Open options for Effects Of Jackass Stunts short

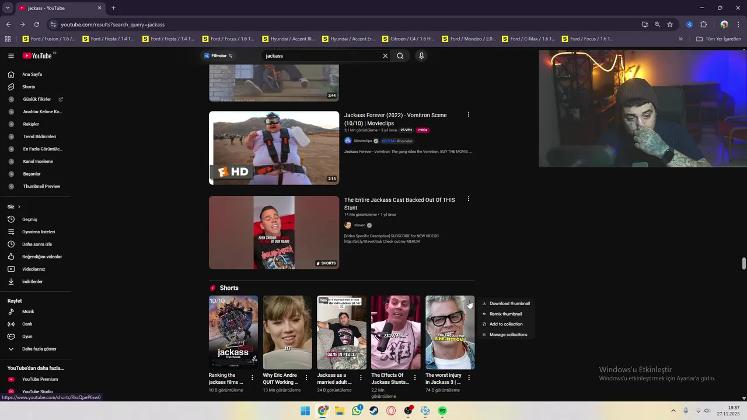pos(415,378)
